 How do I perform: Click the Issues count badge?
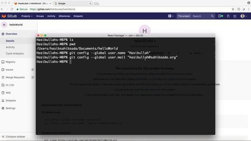coord(33,70)
